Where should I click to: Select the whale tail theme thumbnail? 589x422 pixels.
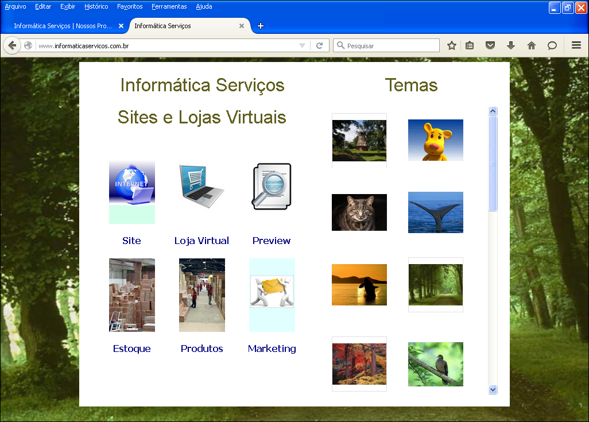(x=435, y=212)
